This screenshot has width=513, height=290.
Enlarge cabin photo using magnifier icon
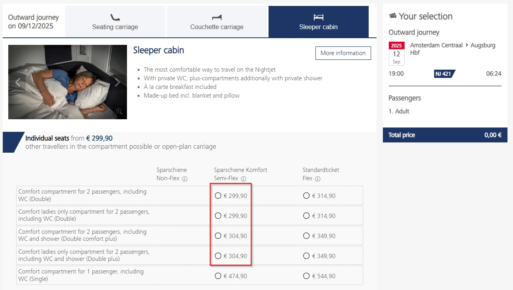[119, 111]
